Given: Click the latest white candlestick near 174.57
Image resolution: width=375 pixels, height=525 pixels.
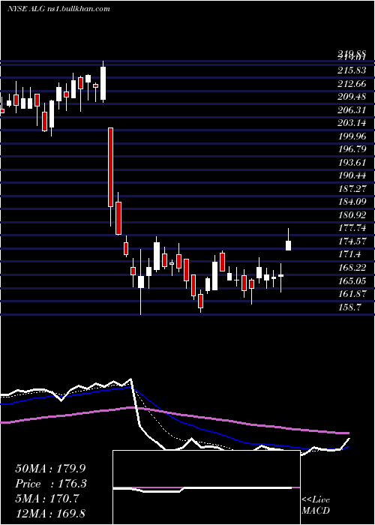Looking at the screenshot, I should tap(288, 245).
